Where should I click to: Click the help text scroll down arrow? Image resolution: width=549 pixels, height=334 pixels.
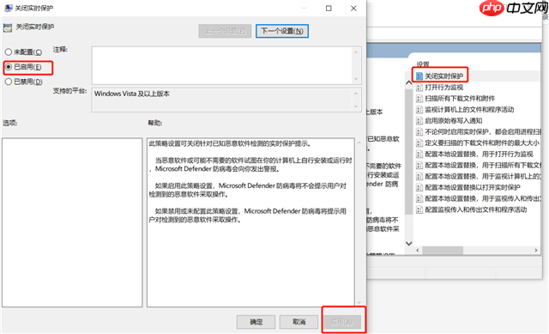(x=359, y=302)
